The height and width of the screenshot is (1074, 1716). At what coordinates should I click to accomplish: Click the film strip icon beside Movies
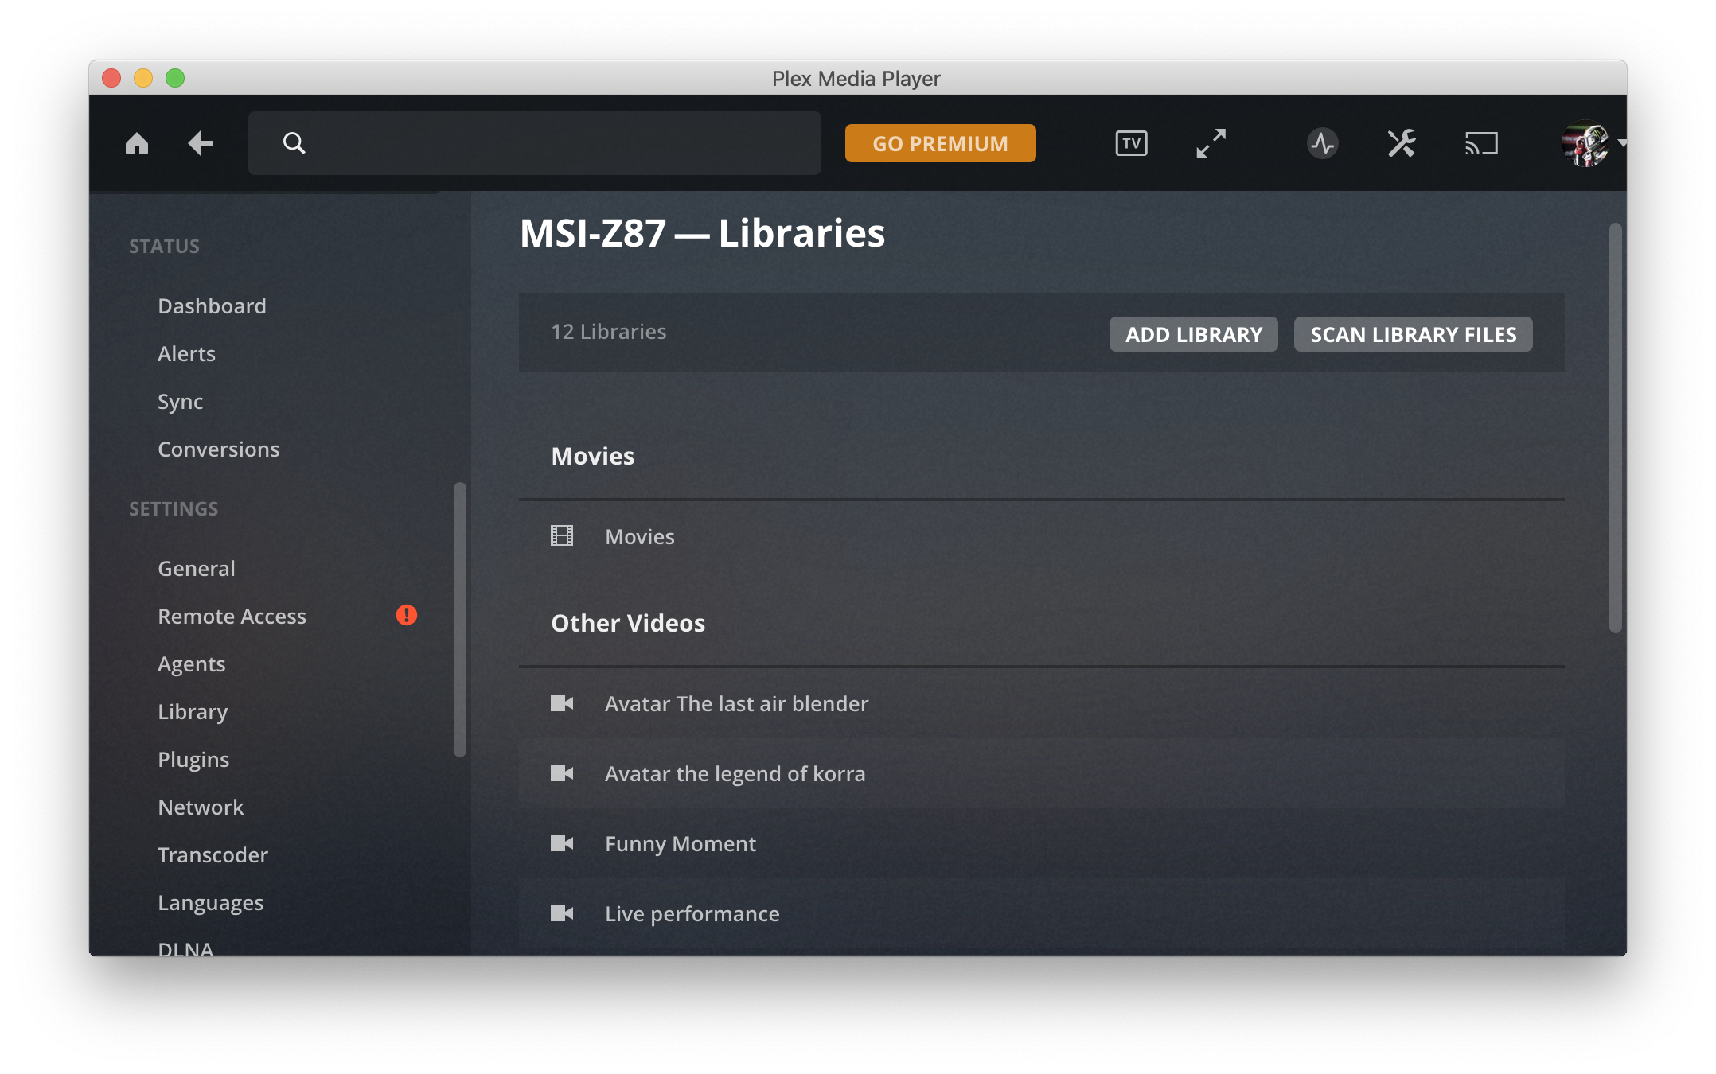[x=562, y=535]
